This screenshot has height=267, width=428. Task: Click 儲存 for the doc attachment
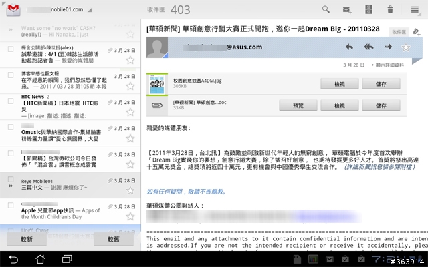click(381, 105)
